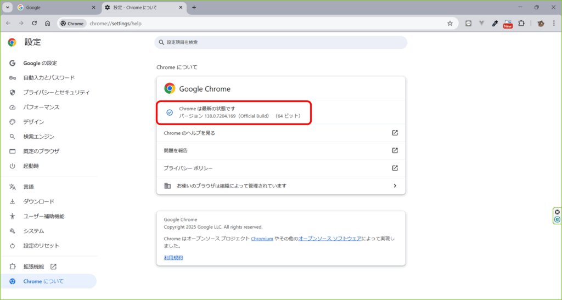
Task: Click the gray V-shaped extension icon
Action: 481,23
